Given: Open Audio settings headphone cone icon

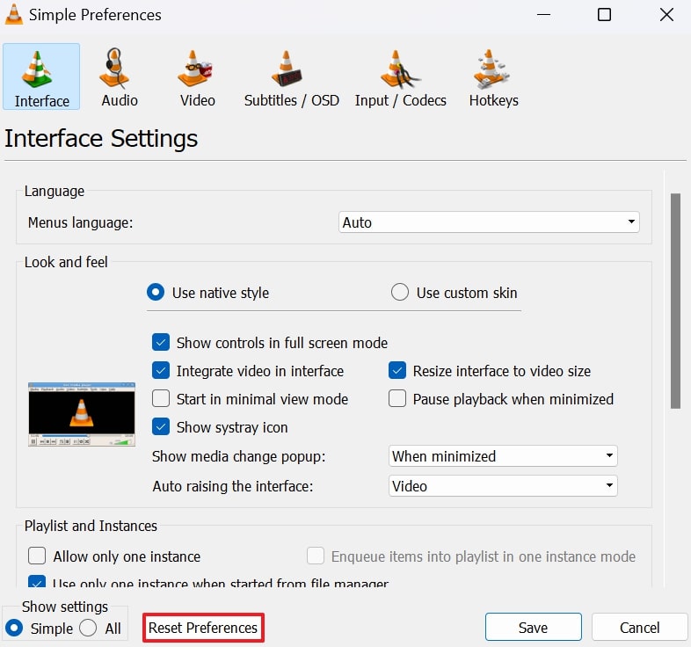Looking at the screenshot, I should (114, 69).
